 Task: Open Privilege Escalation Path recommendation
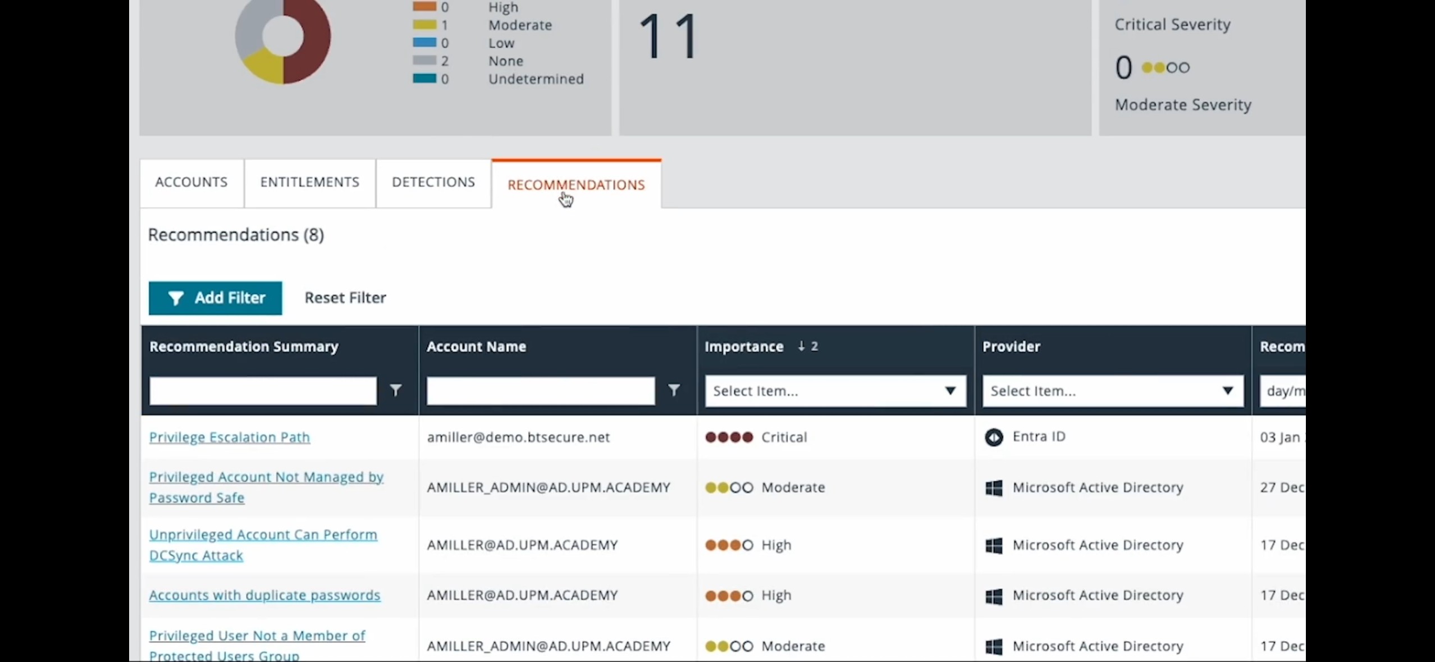(x=229, y=437)
